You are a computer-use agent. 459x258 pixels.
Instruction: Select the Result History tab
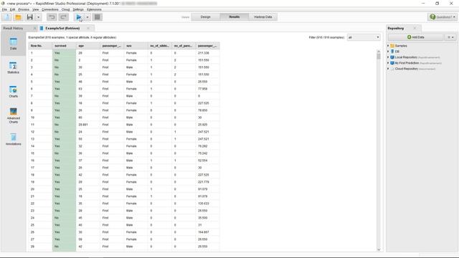point(13,29)
